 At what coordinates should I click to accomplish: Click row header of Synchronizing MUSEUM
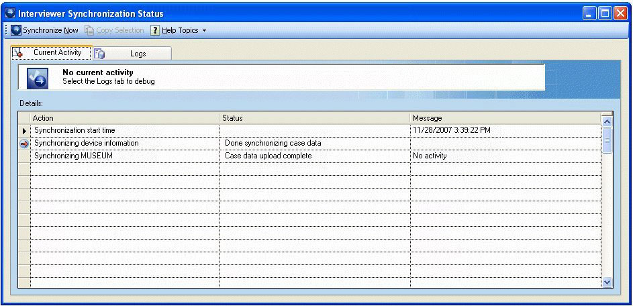point(23,156)
